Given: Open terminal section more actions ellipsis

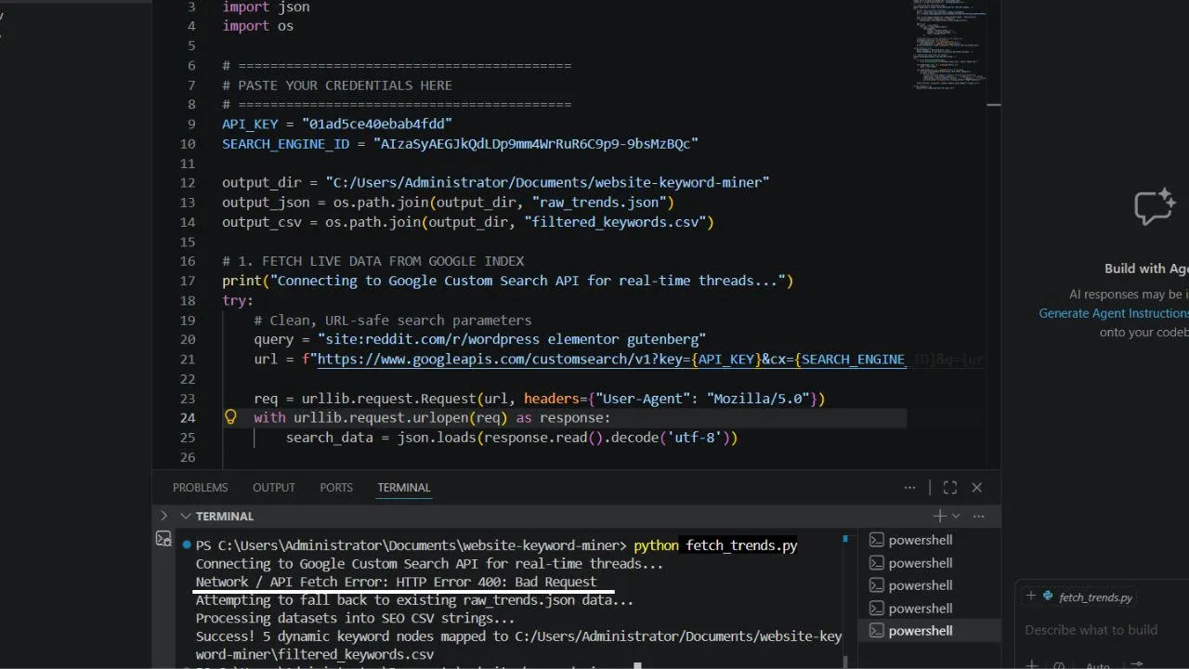Looking at the screenshot, I should click(x=978, y=516).
